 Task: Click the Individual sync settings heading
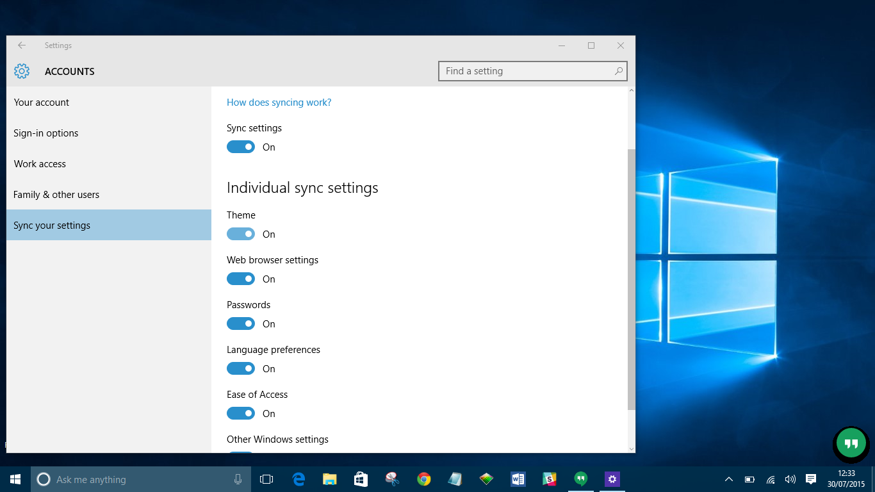[302, 188]
